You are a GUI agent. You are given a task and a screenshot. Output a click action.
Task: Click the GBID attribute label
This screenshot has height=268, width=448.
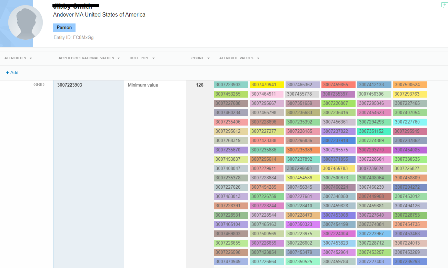pyautogui.click(x=39, y=85)
